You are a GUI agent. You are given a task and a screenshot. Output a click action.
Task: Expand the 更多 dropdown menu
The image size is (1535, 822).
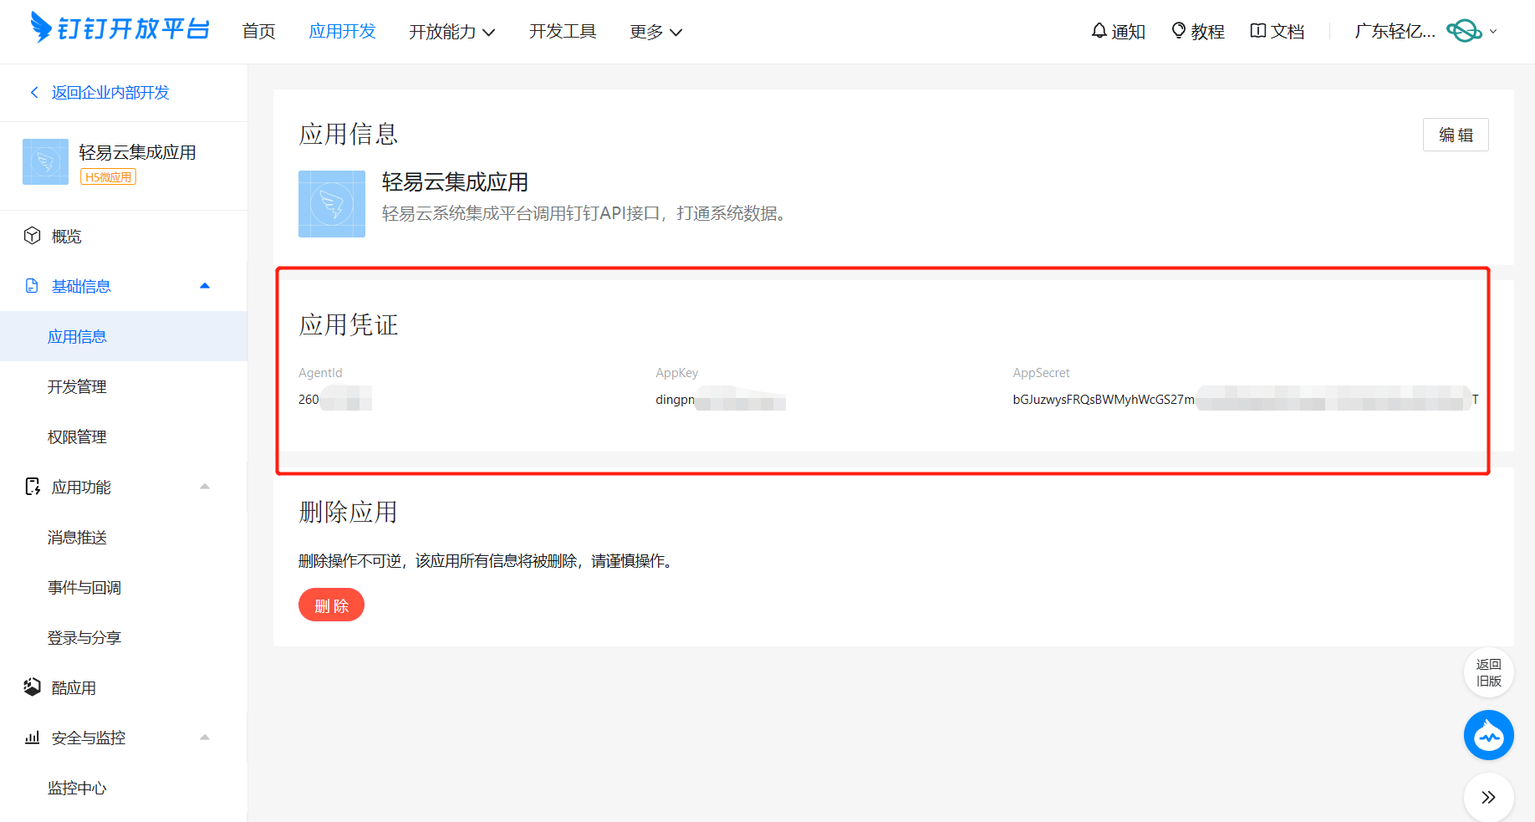click(655, 32)
